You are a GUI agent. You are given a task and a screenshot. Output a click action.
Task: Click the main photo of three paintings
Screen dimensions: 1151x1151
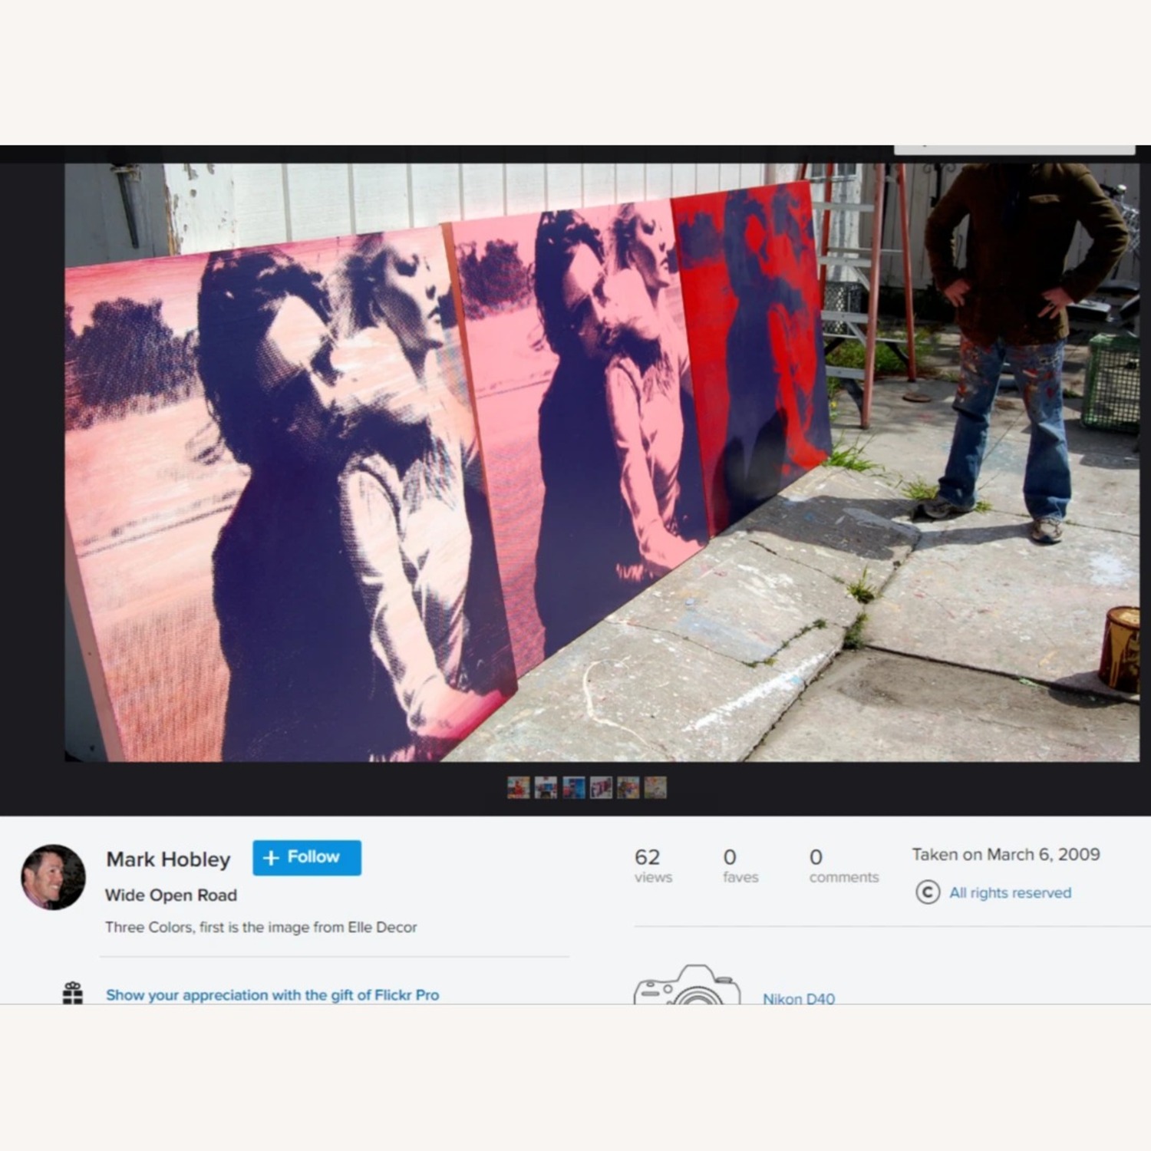click(602, 462)
